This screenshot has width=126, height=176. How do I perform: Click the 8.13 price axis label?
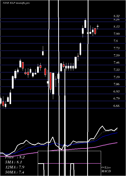pyautogui.click(x=116, y=27)
